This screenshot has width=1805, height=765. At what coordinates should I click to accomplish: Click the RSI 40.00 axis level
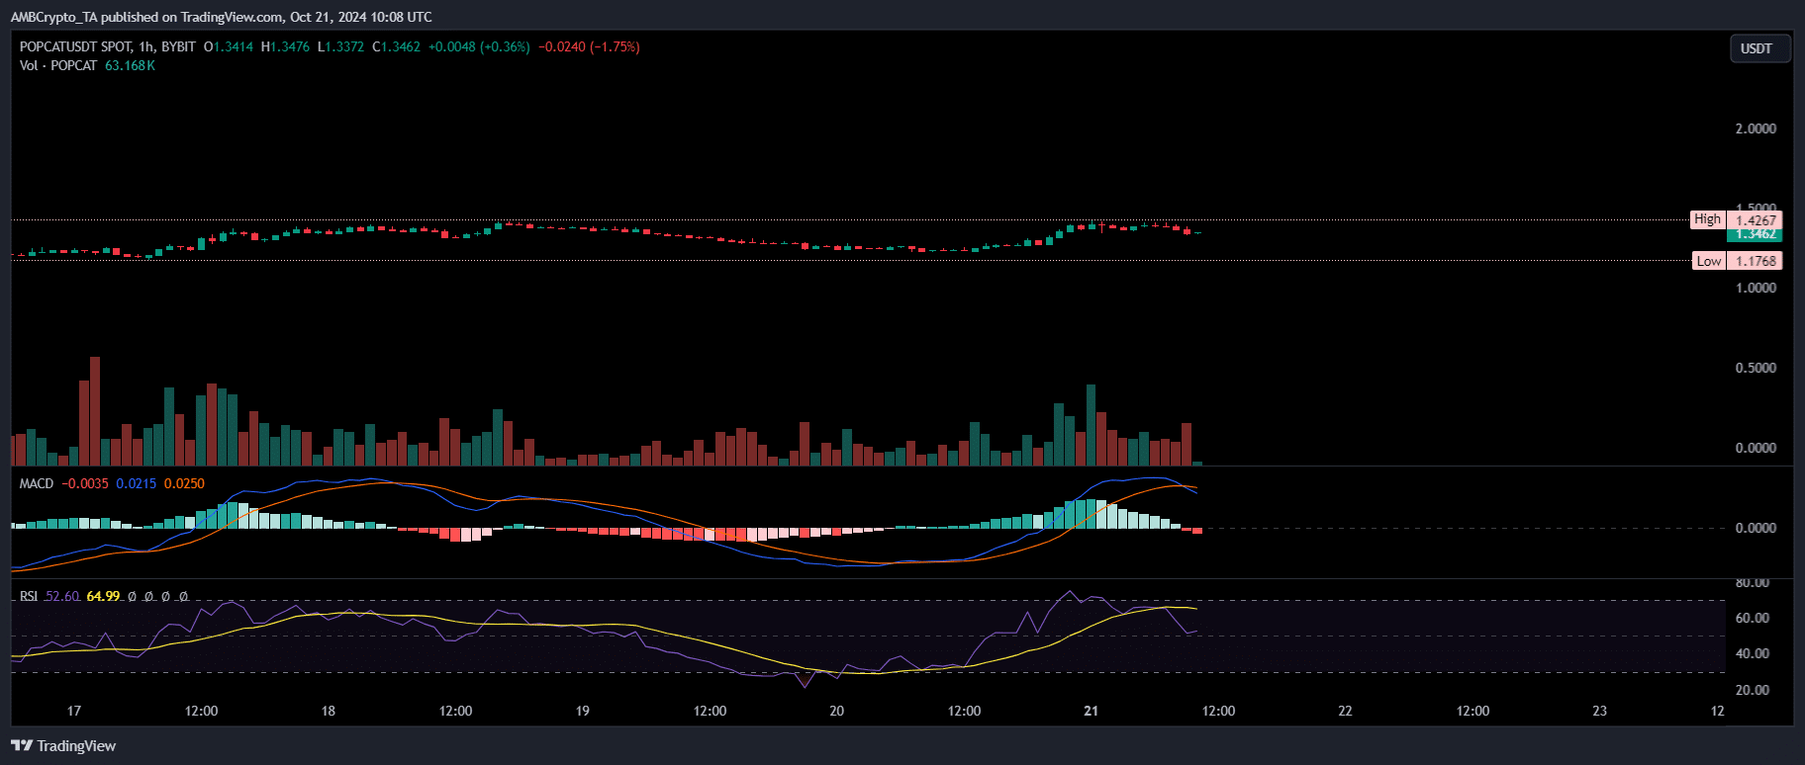point(1753,653)
